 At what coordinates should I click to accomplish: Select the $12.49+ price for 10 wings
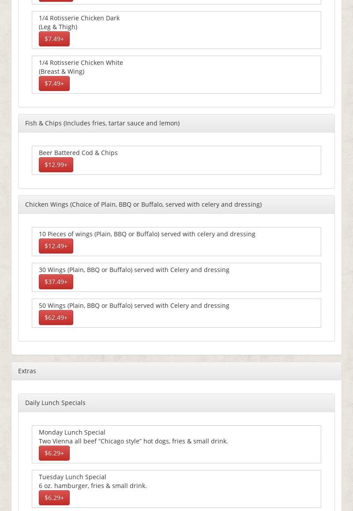click(56, 246)
